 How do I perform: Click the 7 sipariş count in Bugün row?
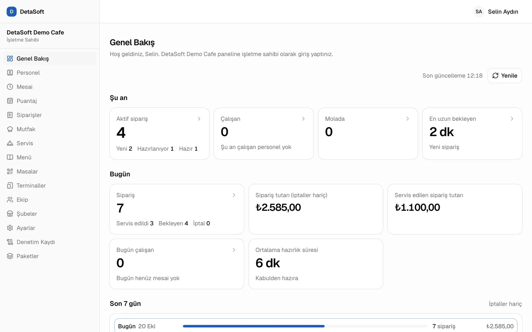(444, 326)
